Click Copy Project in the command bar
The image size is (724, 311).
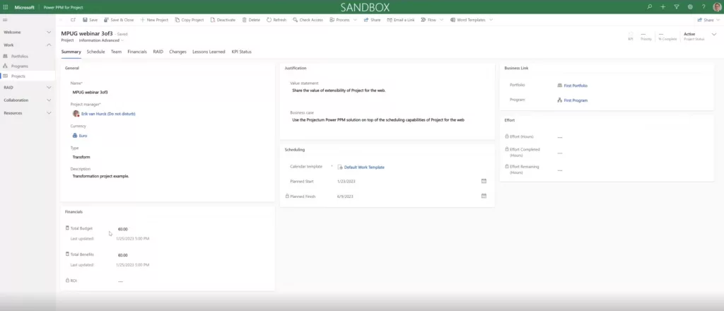pyautogui.click(x=189, y=20)
